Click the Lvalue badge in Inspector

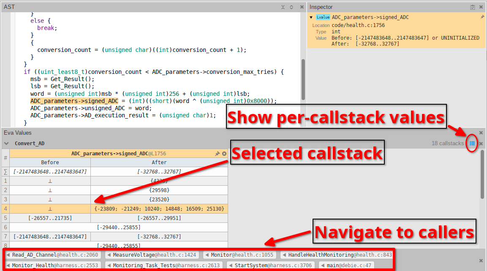click(x=323, y=17)
